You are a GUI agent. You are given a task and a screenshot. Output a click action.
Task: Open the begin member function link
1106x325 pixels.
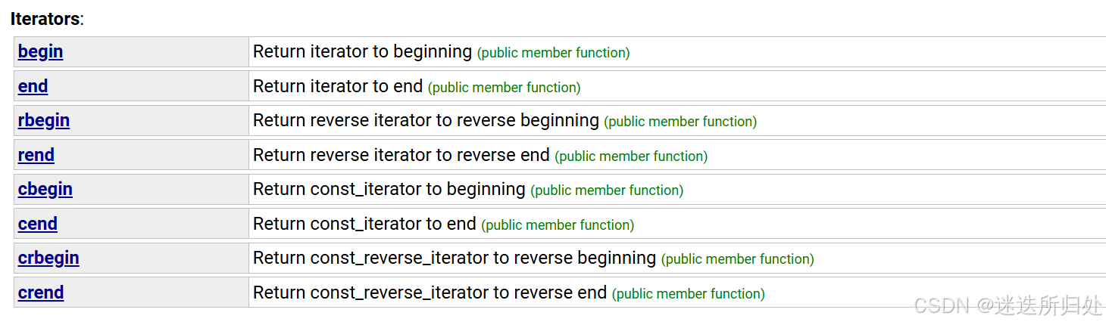point(40,52)
